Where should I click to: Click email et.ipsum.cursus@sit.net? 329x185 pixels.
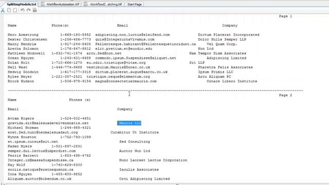[33, 142]
